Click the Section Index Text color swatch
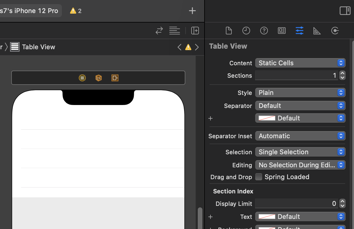The height and width of the screenshot is (229, 354). 267,217
